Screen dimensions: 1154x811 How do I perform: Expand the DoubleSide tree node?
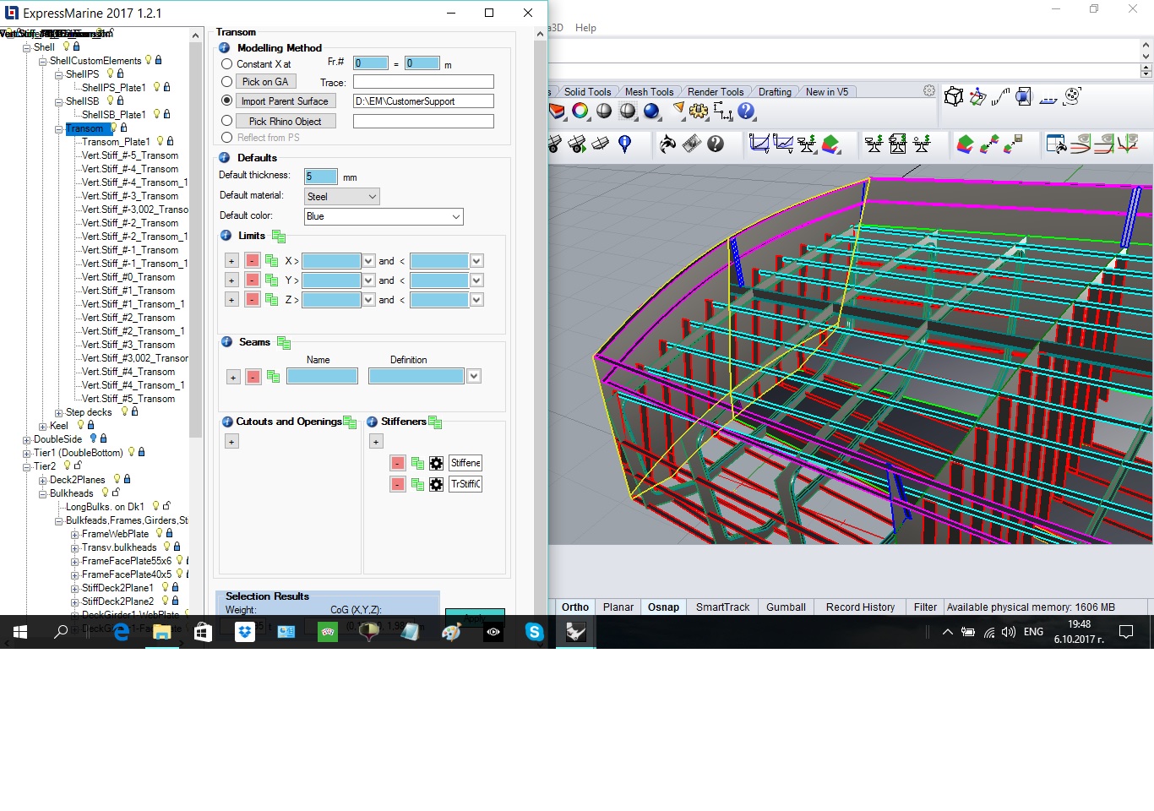pos(27,440)
